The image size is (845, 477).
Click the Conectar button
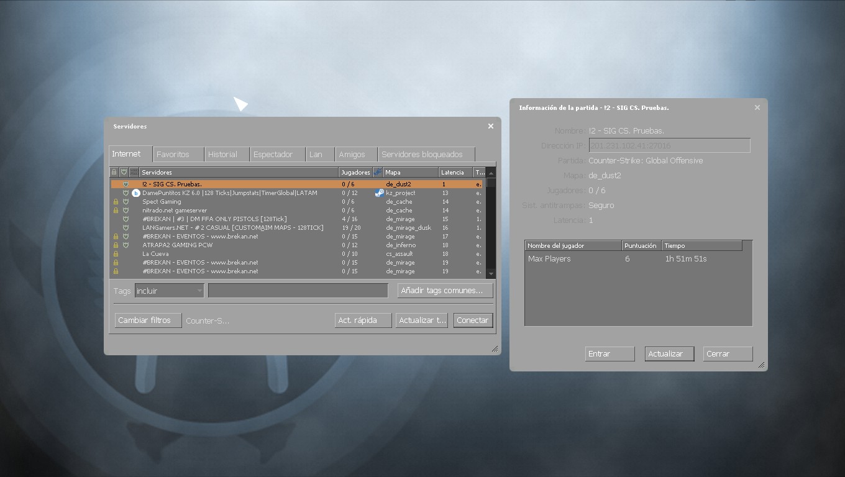click(473, 320)
